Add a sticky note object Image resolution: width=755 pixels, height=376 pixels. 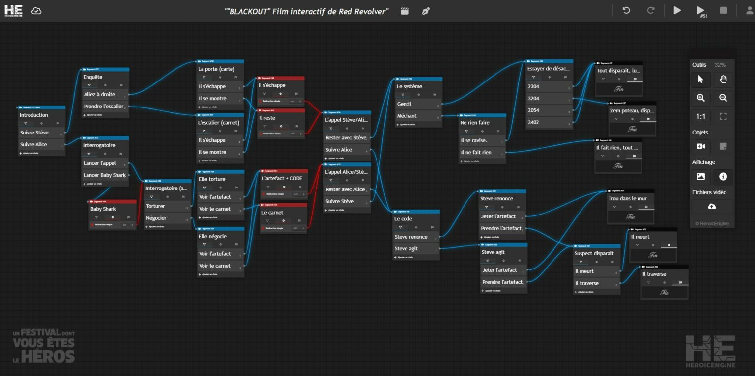click(x=723, y=146)
